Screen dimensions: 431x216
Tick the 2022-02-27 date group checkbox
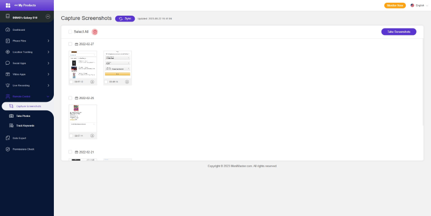70,44
